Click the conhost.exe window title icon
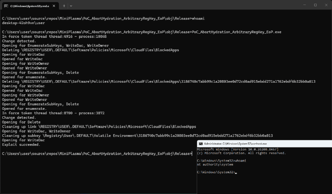 click(x=201, y=144)
